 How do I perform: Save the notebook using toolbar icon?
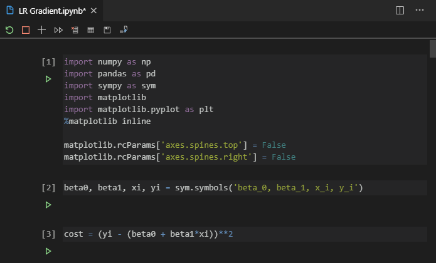pos(107,29)
